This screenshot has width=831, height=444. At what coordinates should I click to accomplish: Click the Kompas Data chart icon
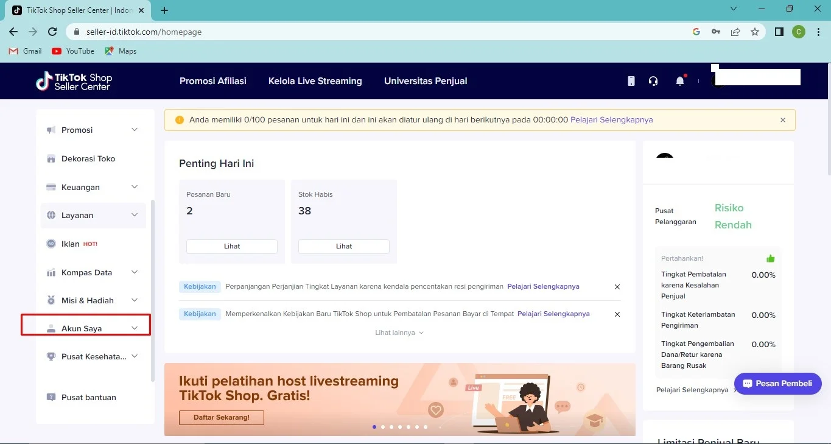[x=51, y=272]
